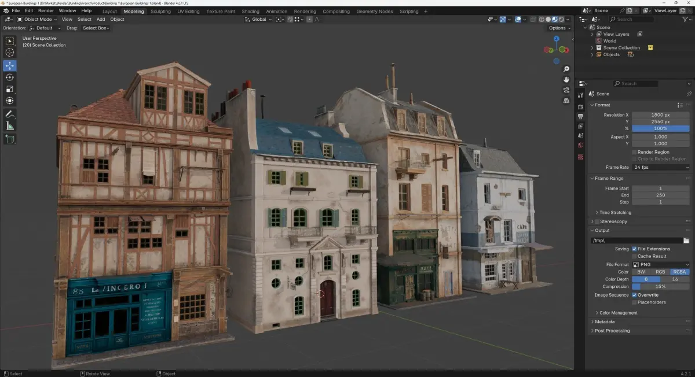Viewport: 695px width, 377px height.
Task: Select the Rotate tool
Action: point(10,77)
